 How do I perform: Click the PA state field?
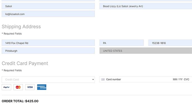pos(122,43)
